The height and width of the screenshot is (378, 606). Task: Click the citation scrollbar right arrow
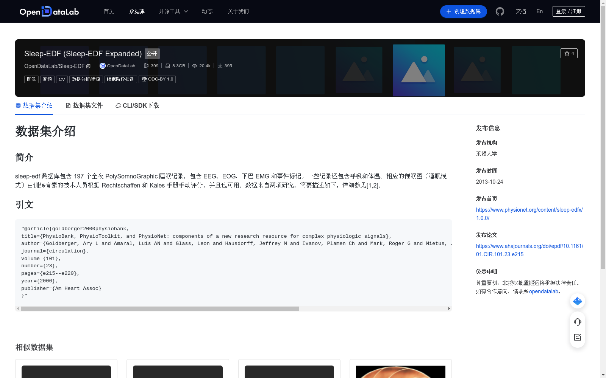[x=449, y=309]
